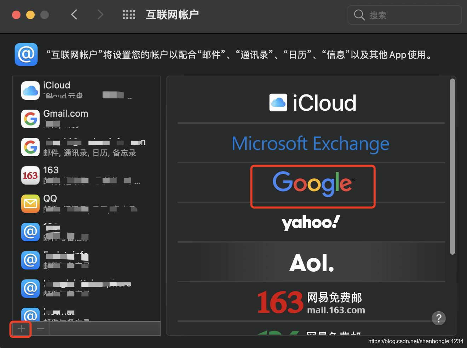Click the minus button to remove account

coord(41,329)
